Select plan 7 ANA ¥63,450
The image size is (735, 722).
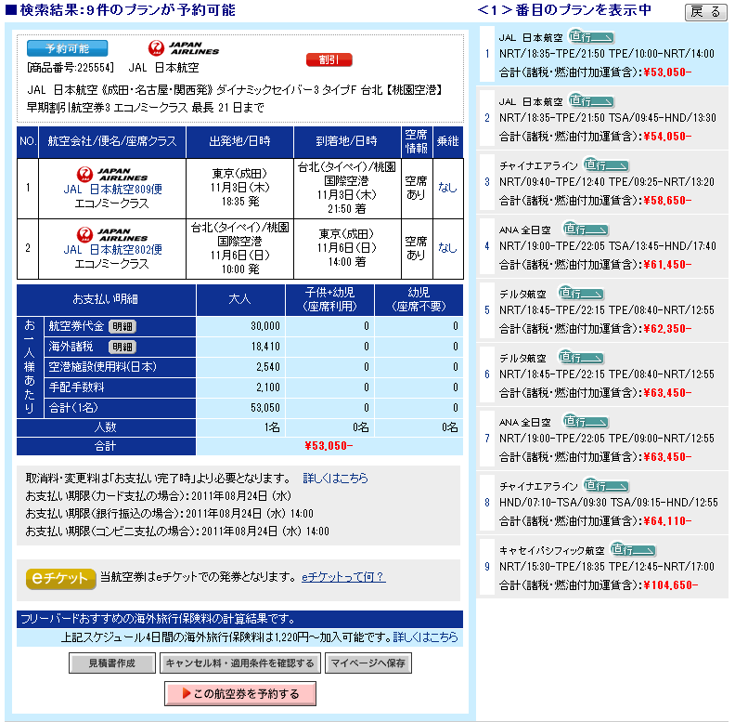[x=602, y=439]
